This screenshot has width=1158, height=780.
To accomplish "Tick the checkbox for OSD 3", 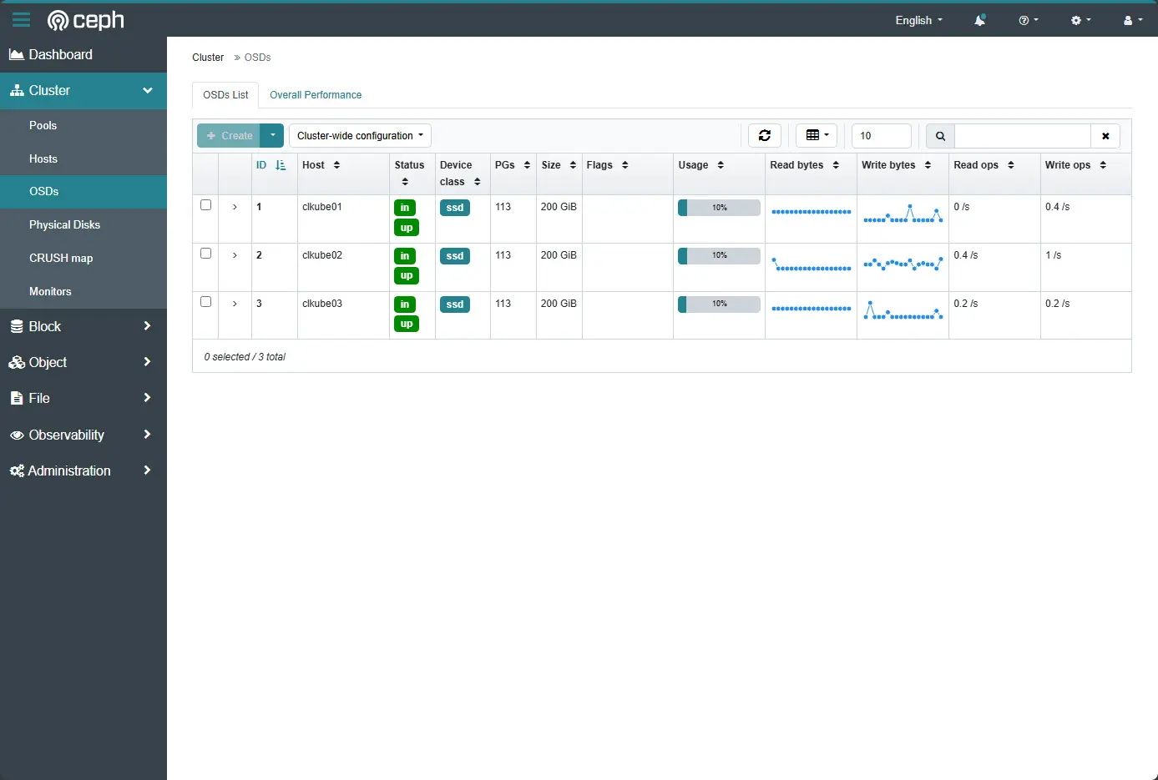I will pos(205,302).
